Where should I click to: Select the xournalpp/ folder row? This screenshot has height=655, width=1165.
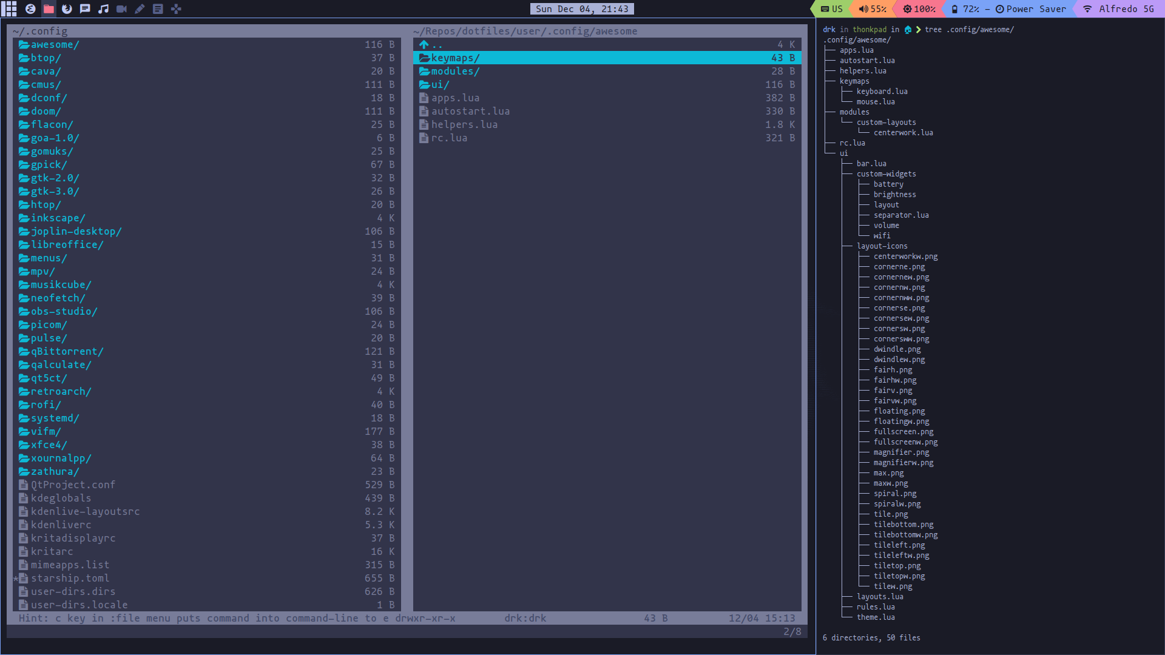coord(207,458)
